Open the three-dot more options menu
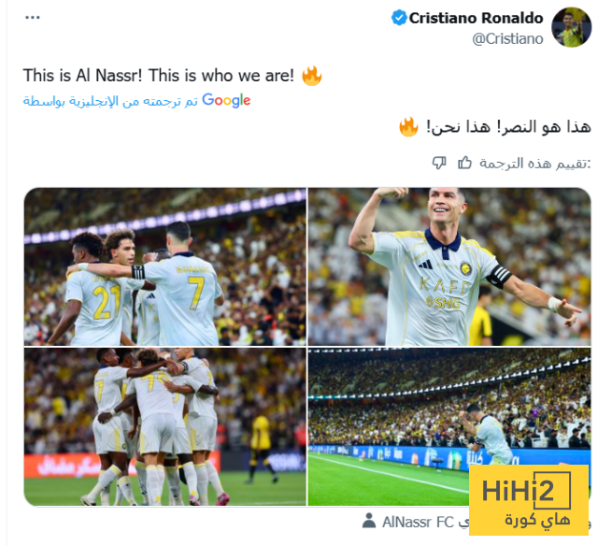This screenshot has height=546, width=598. click(x=33, y=18)
